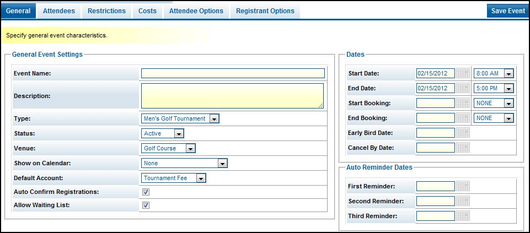Switch to the Attendees tab
530x233 pixels.
[59, 11]
